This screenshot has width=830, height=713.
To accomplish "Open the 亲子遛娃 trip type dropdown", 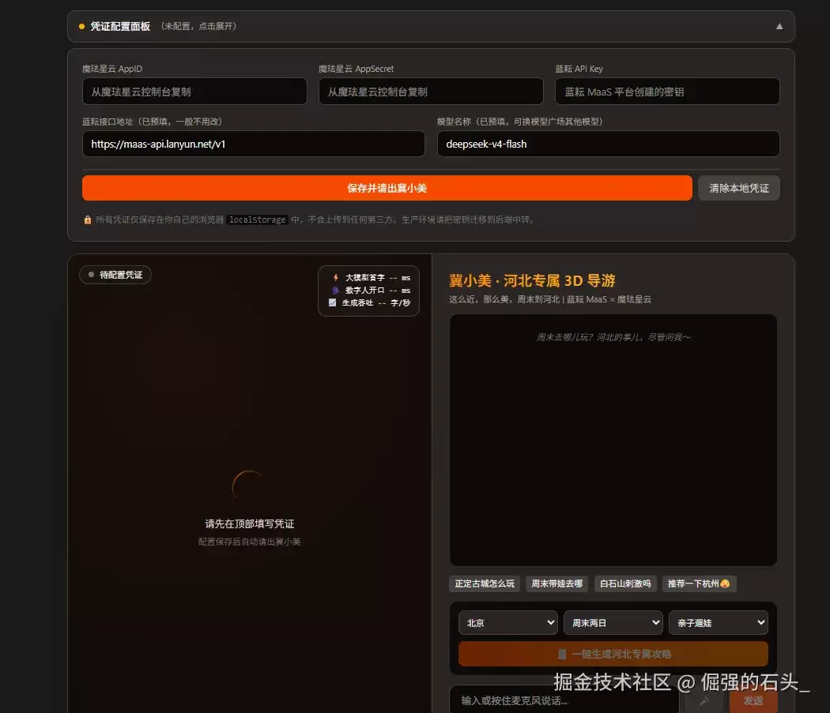I will [719, 622].
